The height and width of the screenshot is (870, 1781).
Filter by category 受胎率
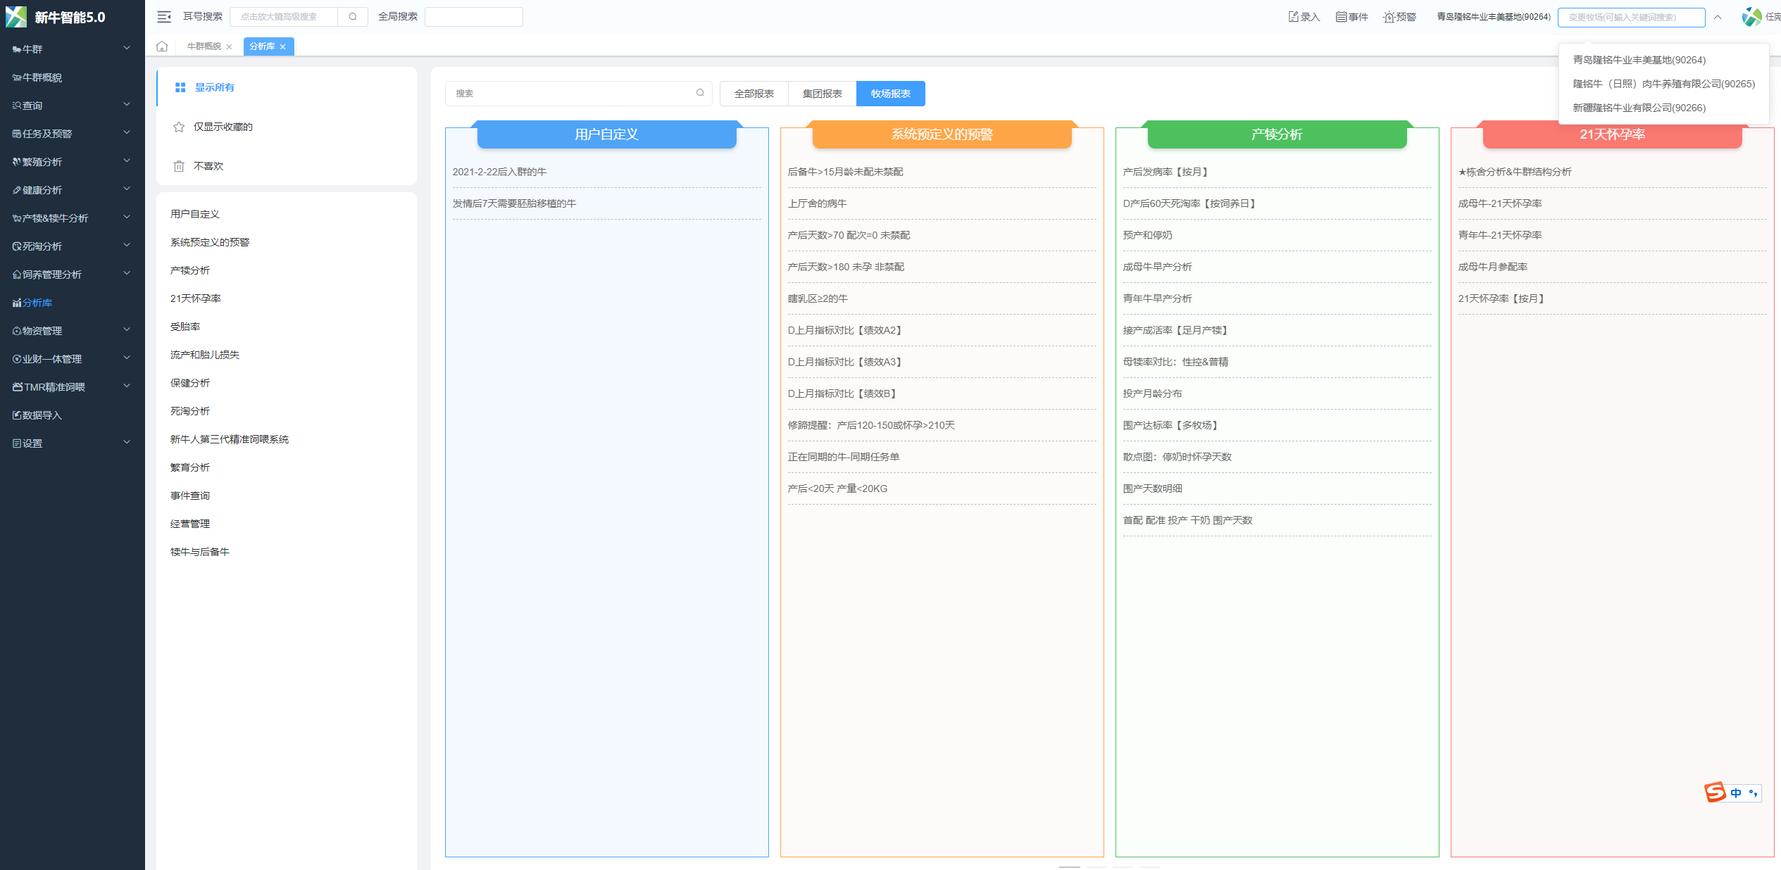click(x=185, y=327)
